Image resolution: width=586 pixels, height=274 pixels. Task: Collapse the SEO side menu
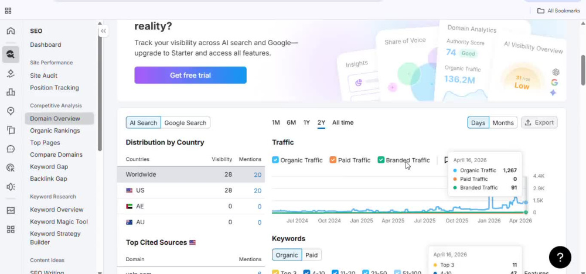point(104,32)
